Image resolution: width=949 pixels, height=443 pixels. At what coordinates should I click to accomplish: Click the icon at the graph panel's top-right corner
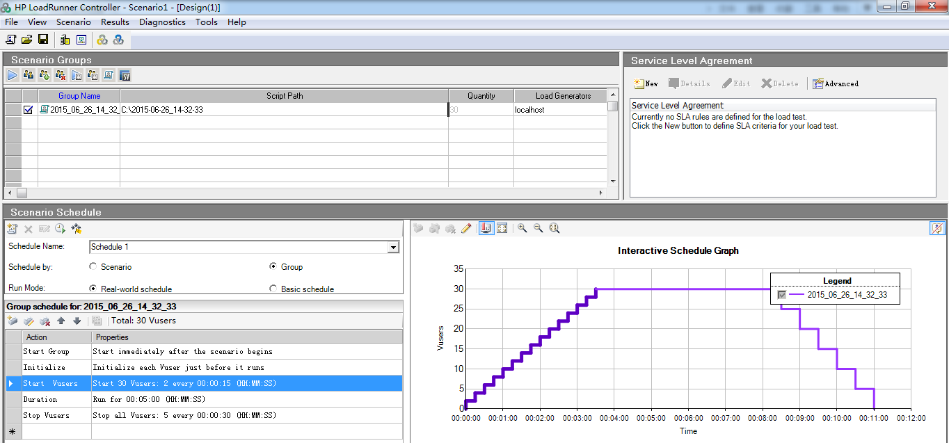937,228
